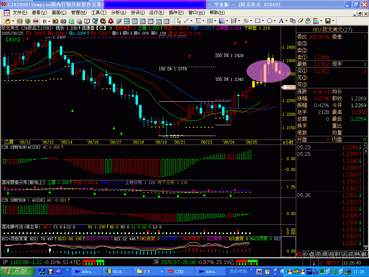Click the signal tower icon in status bar
Image resolution: width=369 pixels, height=277 pixels.
tap(314, 263)
